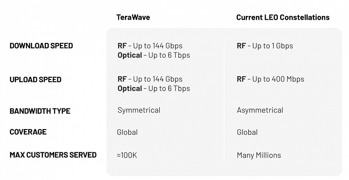Click TeraWave upload Optical 6 Tbps text
The height and width of the screenshot is (180, 349).
pyautogui.click(x=154, y=88)
